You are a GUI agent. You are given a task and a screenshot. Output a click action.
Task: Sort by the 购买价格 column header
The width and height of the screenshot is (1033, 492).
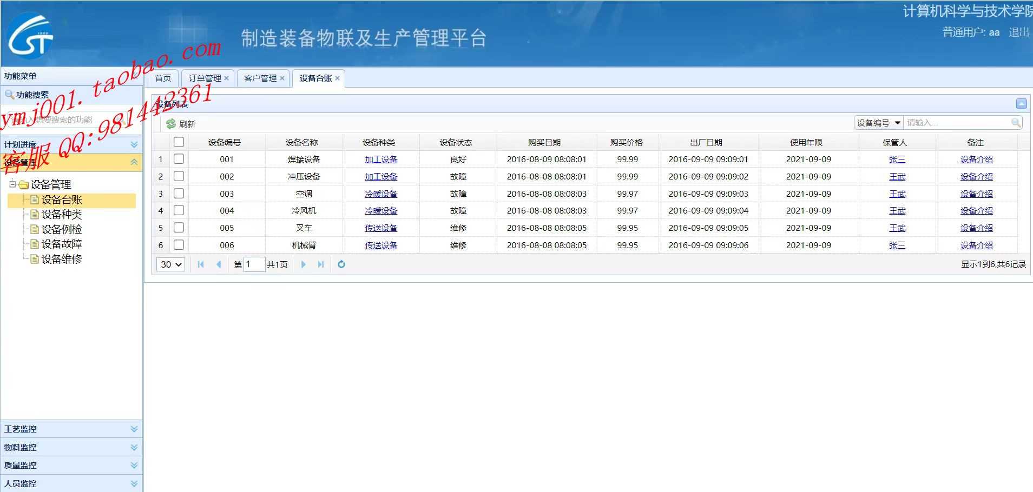pos(627,142)
